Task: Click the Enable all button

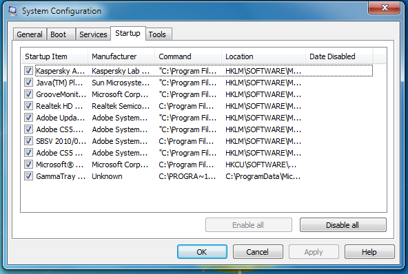Action: [249, 225]
